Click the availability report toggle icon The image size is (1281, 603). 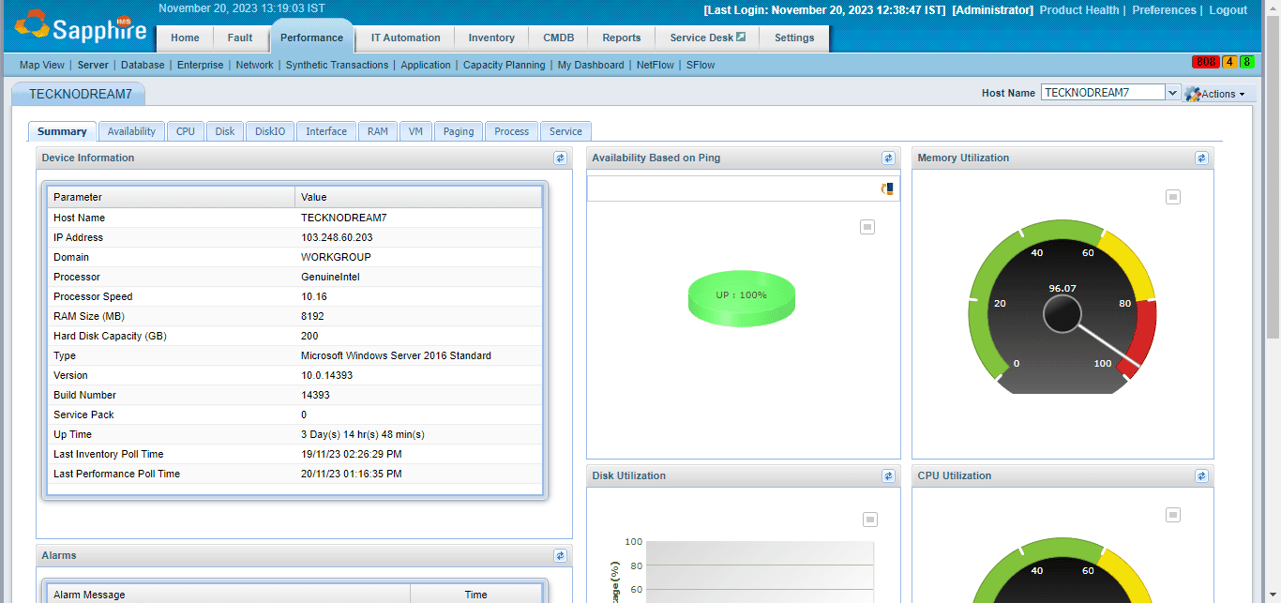(x=887, y=188)
